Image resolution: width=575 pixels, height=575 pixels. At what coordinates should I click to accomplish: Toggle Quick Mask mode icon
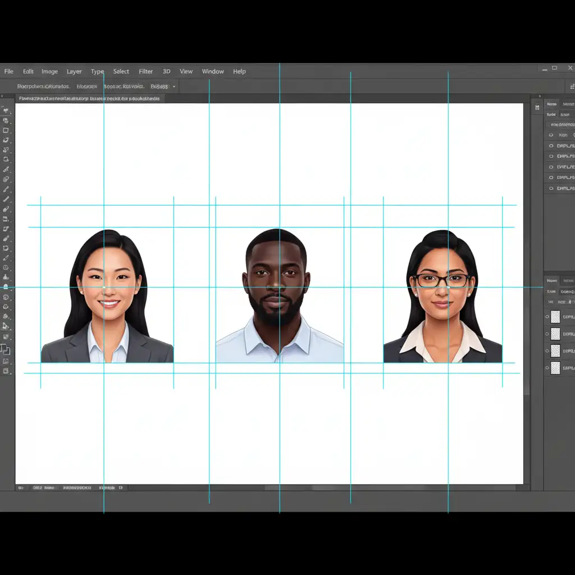[6, 361]
